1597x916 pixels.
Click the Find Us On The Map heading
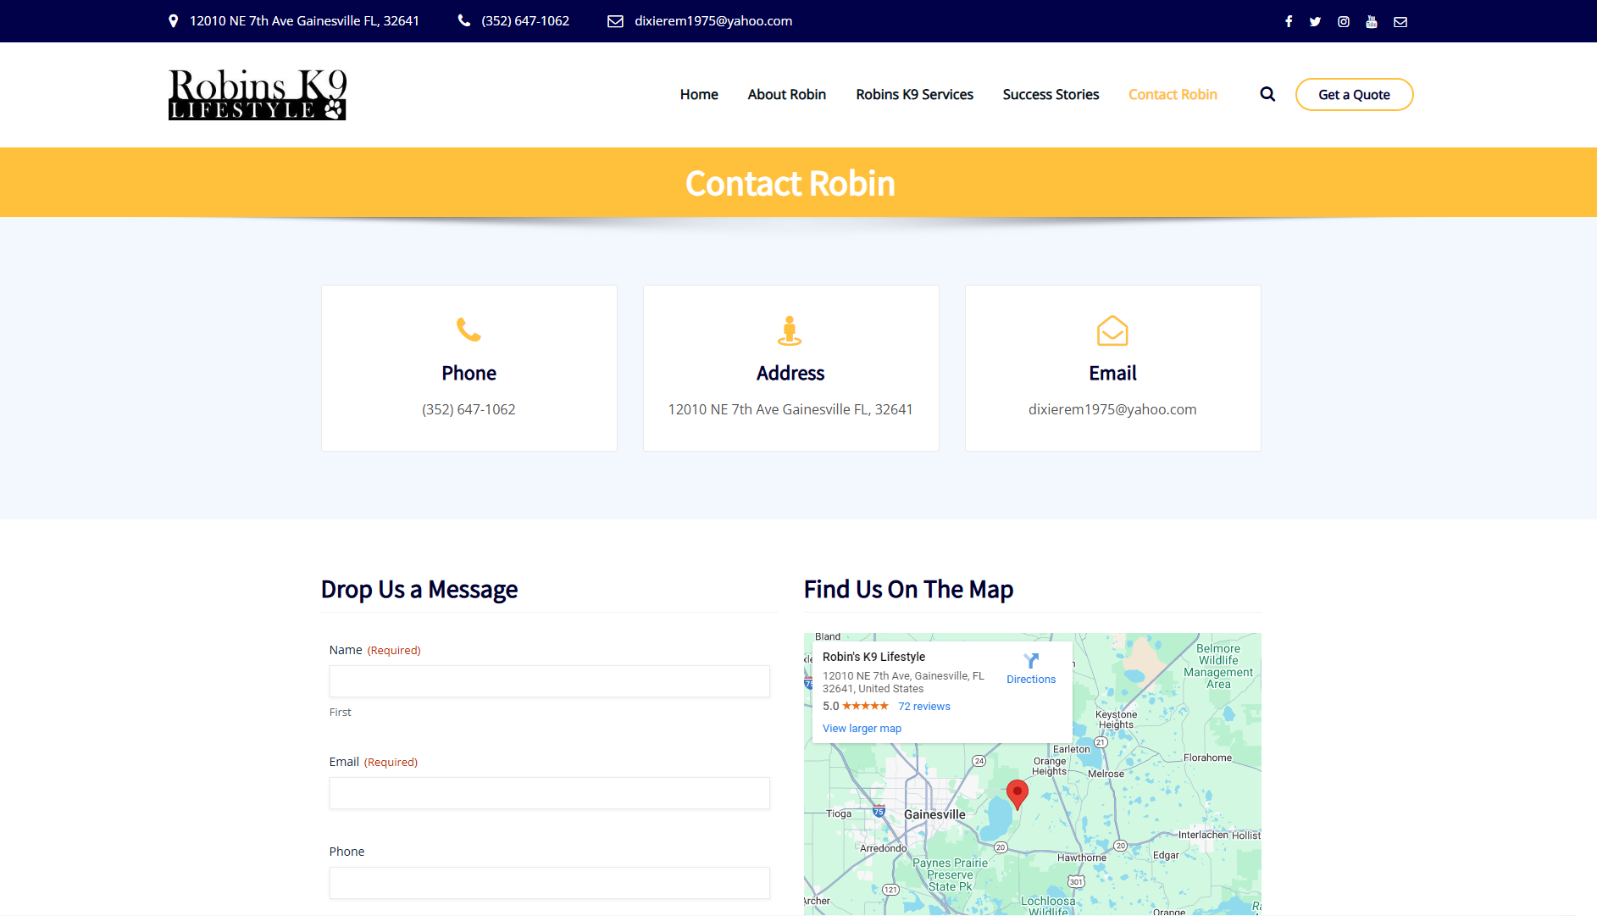[908, 590]
